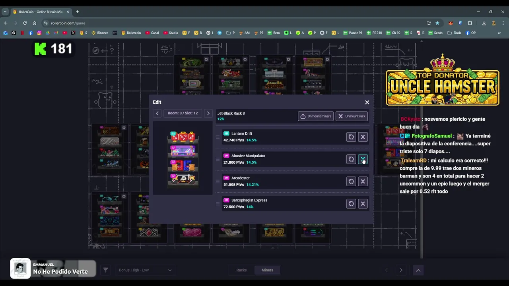Replace the Arcadester miner
The height and width of the screenshot is (286, 509).
[x=351, y=182]
